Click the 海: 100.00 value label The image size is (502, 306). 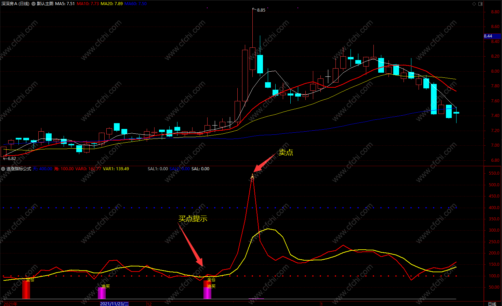(64, 169)
